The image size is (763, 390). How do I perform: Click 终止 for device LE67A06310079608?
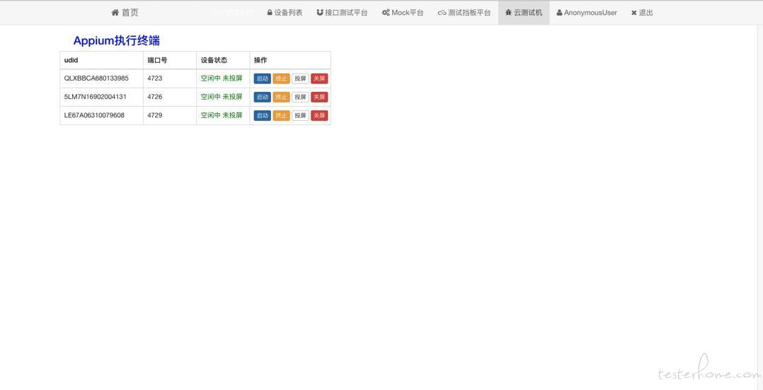coord(281,116)
